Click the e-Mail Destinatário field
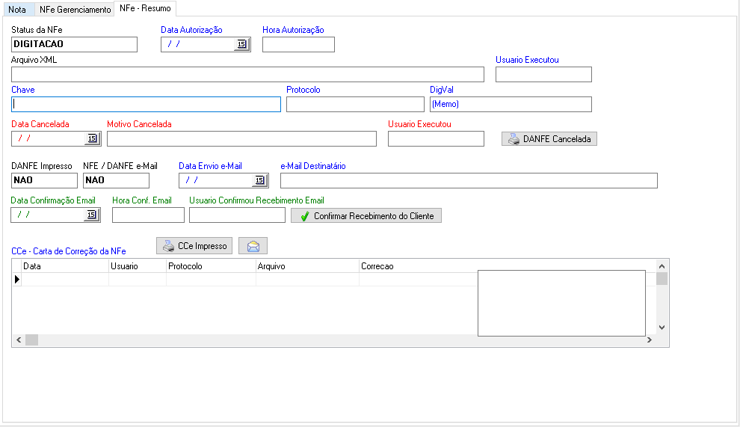The image size is (740, 427). click(x=469, y=181)
